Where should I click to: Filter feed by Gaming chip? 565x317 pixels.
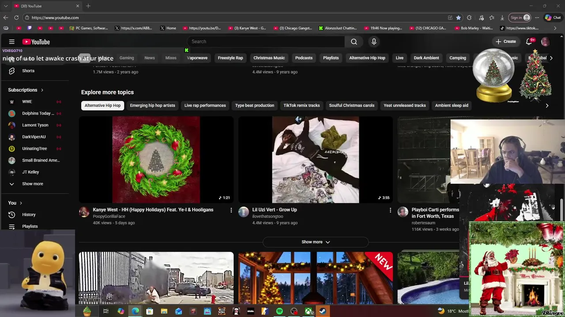[127, 58]
